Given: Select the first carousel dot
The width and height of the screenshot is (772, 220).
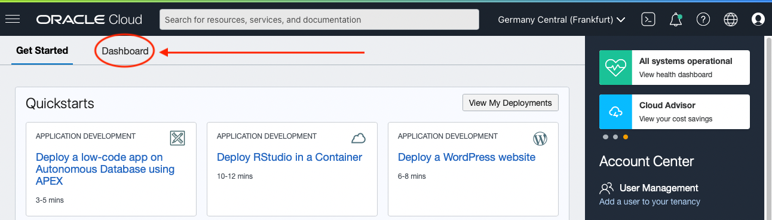Looking at the screenshot, I should [x=605, y=137].
